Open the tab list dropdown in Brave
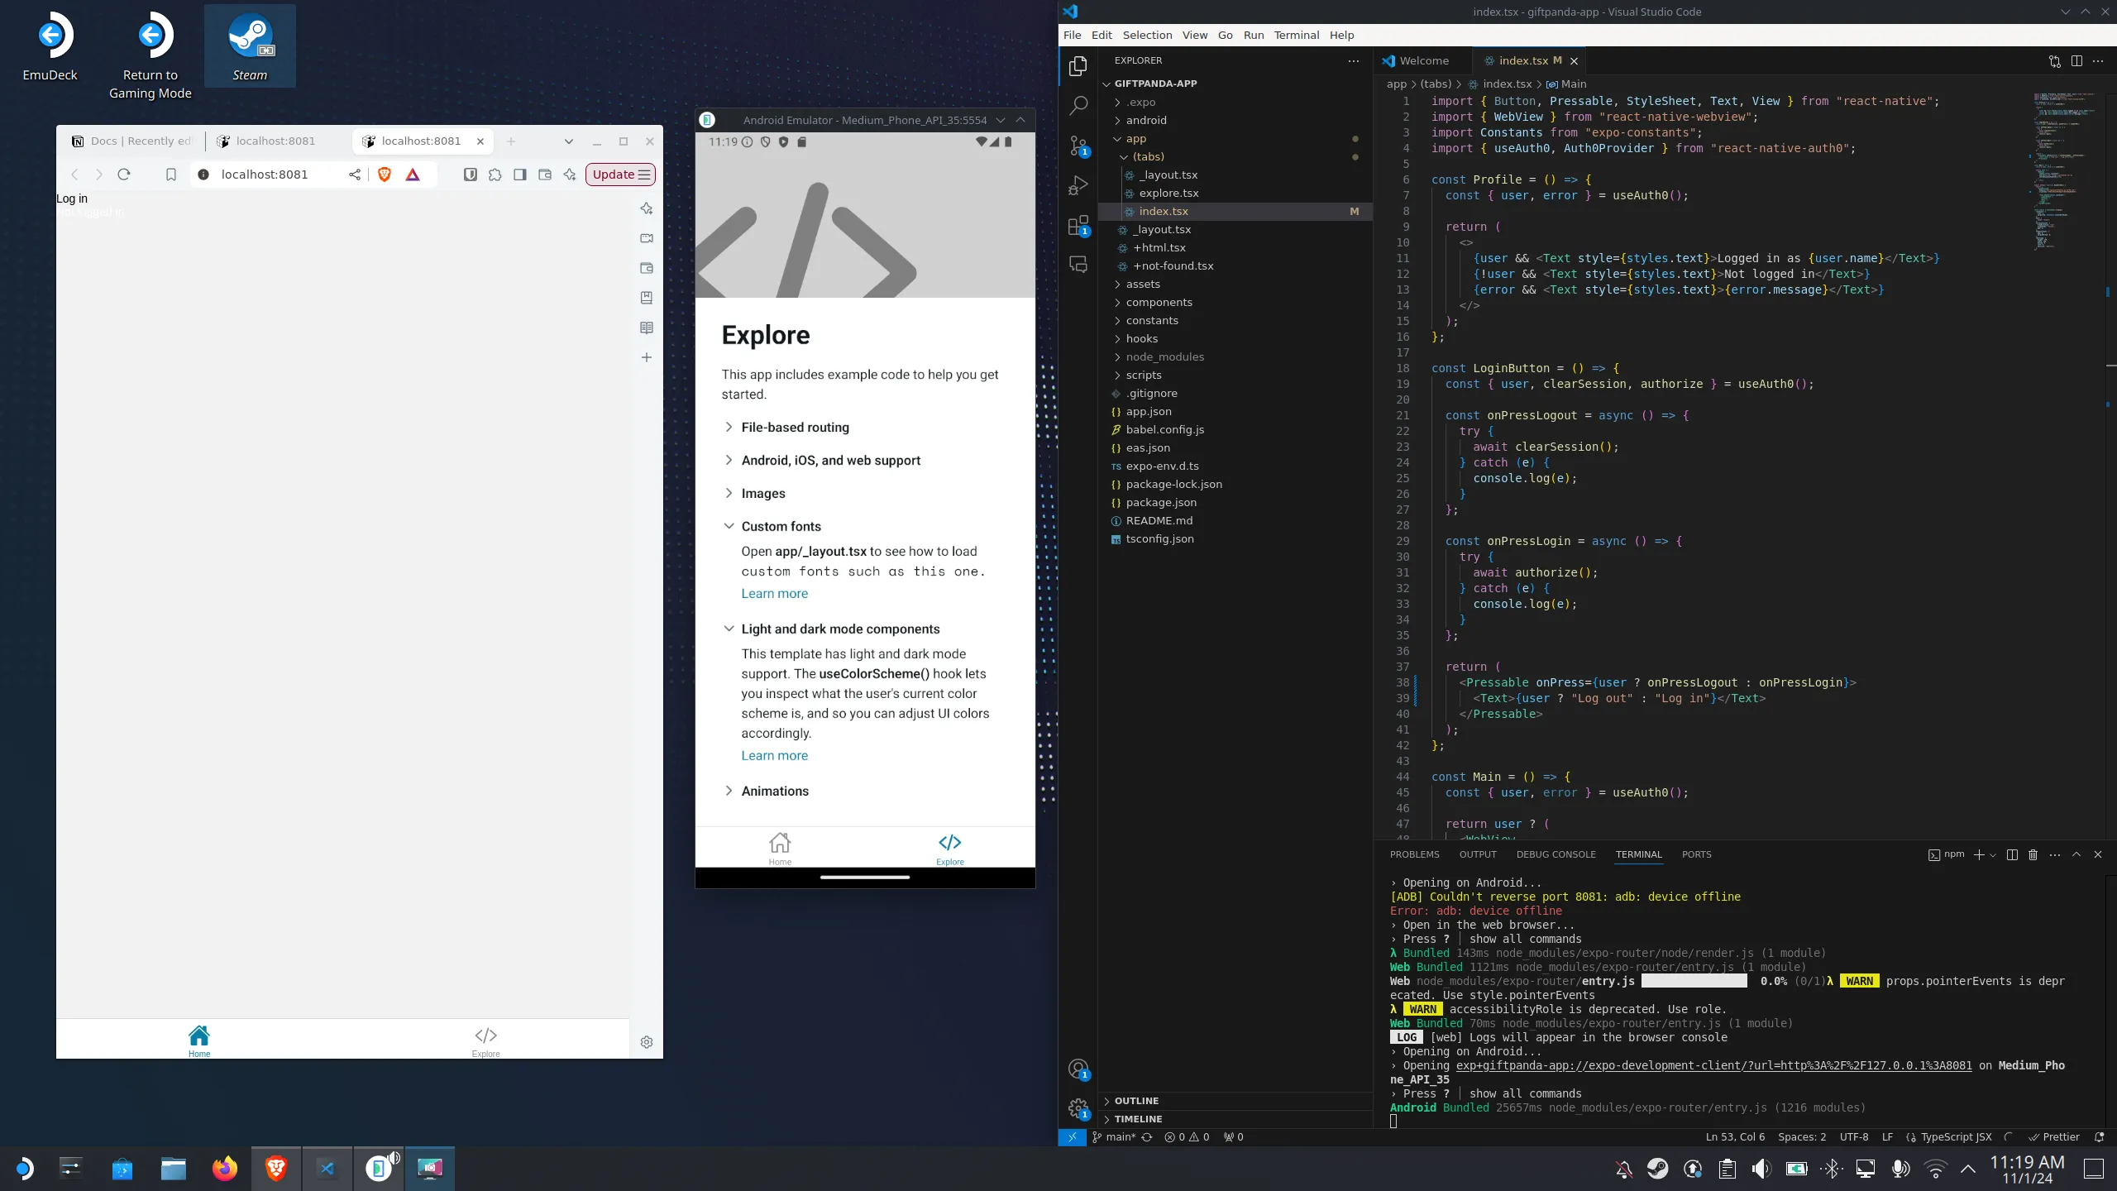This screenshot has height=1191, width=2117. [x=569, y=141]
